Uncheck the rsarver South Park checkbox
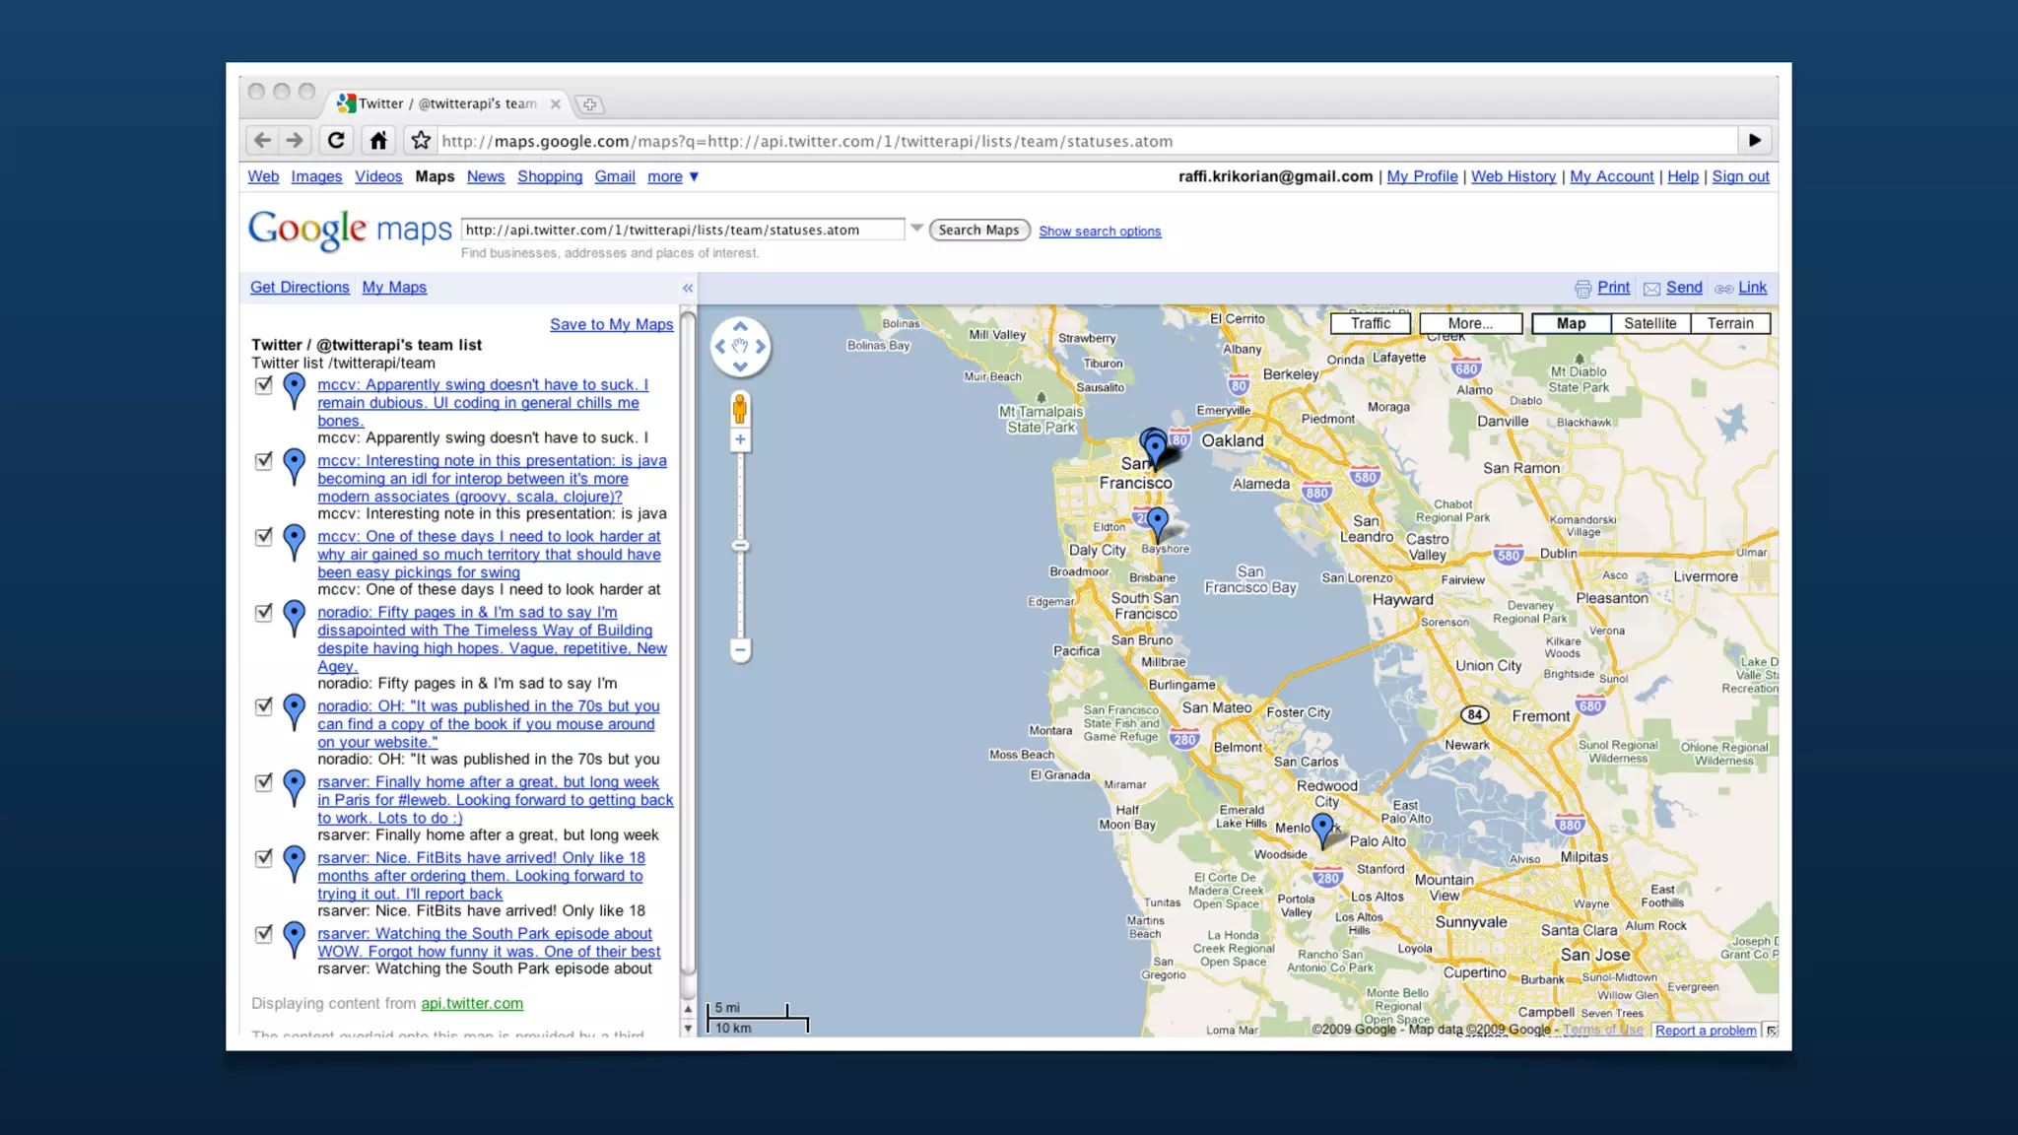Image resolution: width=2018 pixels, height=1135 pixels. pyautogui.click(x=263, y=934)
